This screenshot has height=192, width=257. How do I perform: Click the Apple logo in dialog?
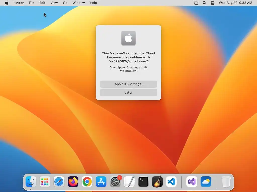coord(128,38)
